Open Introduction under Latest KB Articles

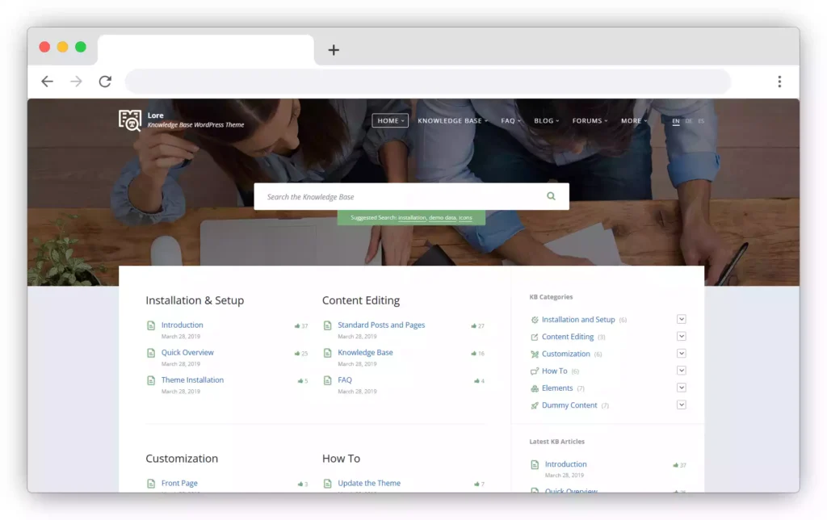tap(565, 464)
